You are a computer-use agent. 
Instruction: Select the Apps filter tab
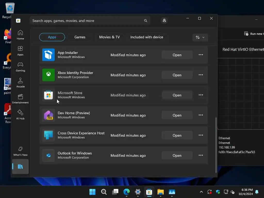pos(52,37)
